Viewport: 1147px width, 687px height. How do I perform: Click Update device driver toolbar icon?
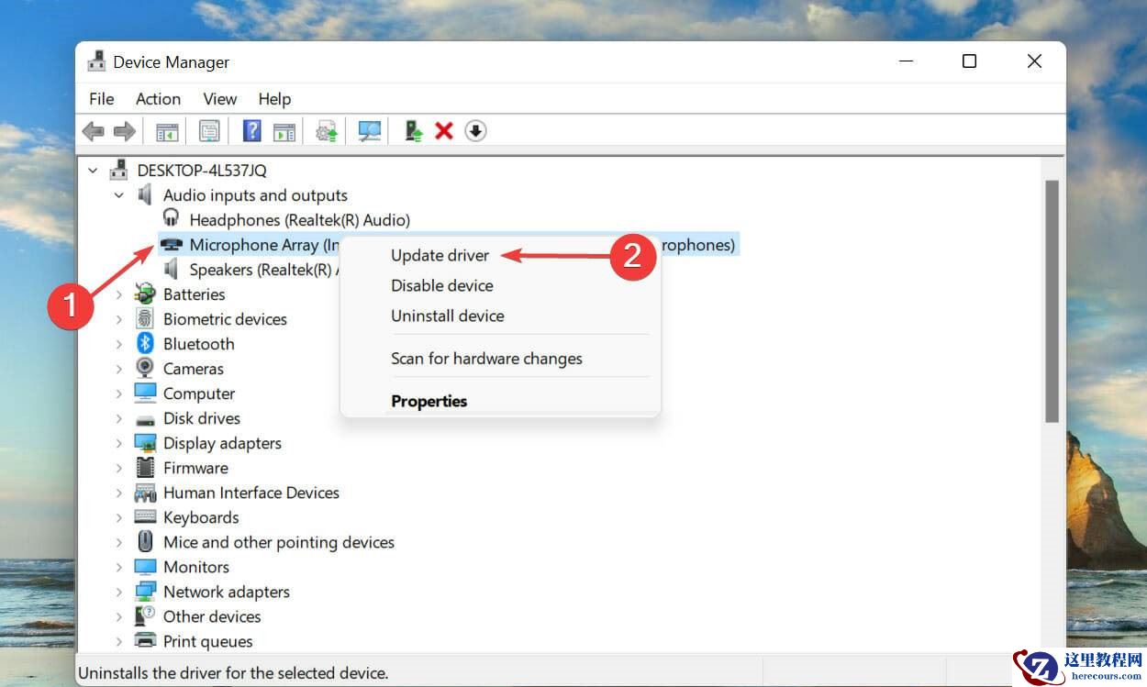(327, 132)
